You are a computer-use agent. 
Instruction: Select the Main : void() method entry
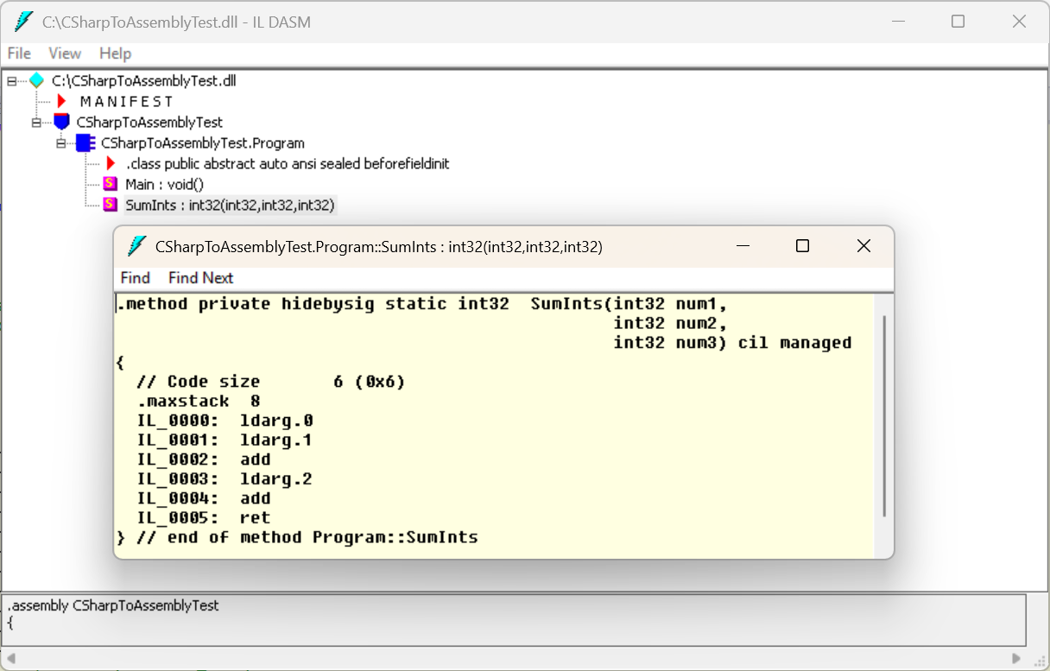pyautogui.click(x=164, y=183)
